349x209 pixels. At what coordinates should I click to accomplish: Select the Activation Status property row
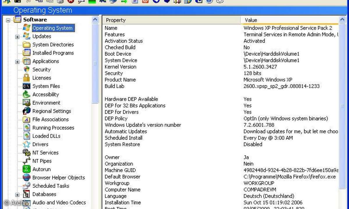[x=220, y=41]
